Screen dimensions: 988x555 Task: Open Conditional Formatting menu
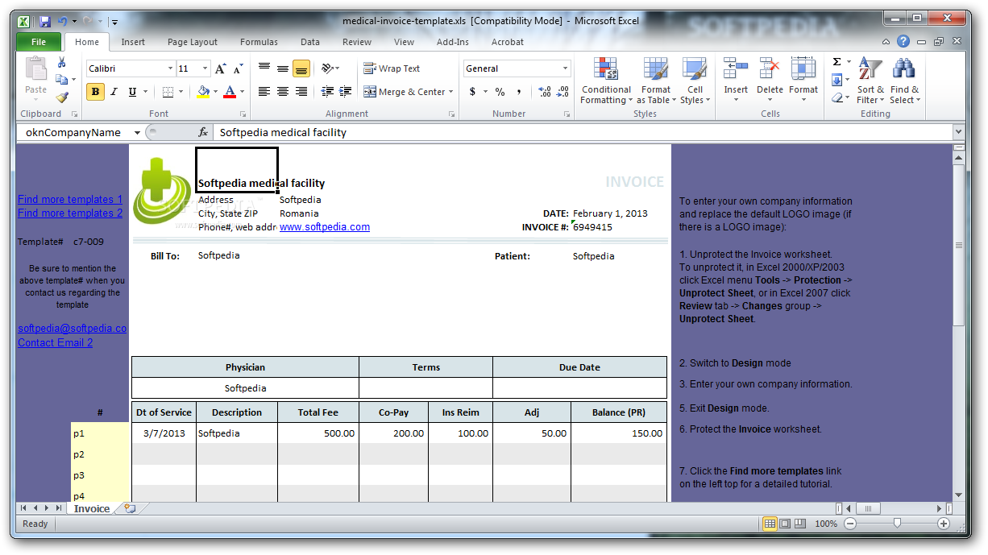pyautogui.click(x=606, y=81)
